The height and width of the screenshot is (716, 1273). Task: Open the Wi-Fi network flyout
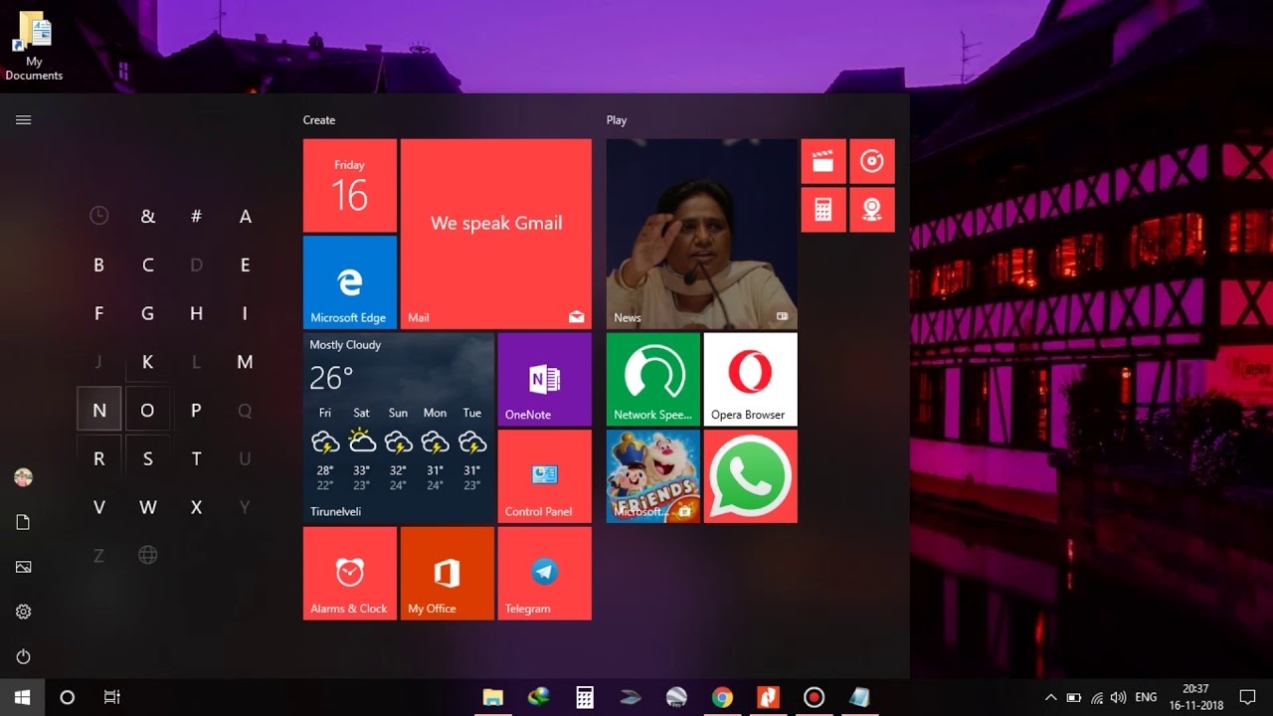[1097, 697]
